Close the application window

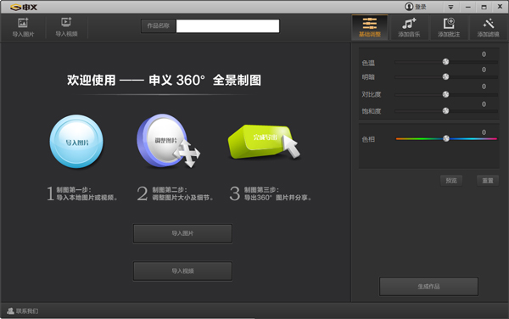click(x=500, y=7)
